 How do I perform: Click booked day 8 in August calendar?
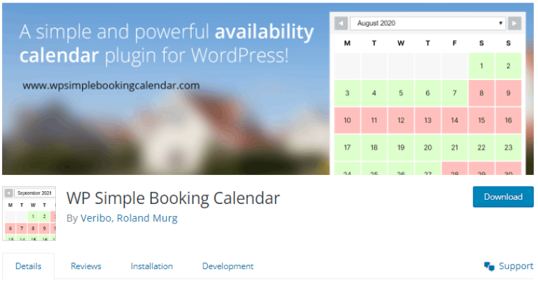(x=482, y=93)
